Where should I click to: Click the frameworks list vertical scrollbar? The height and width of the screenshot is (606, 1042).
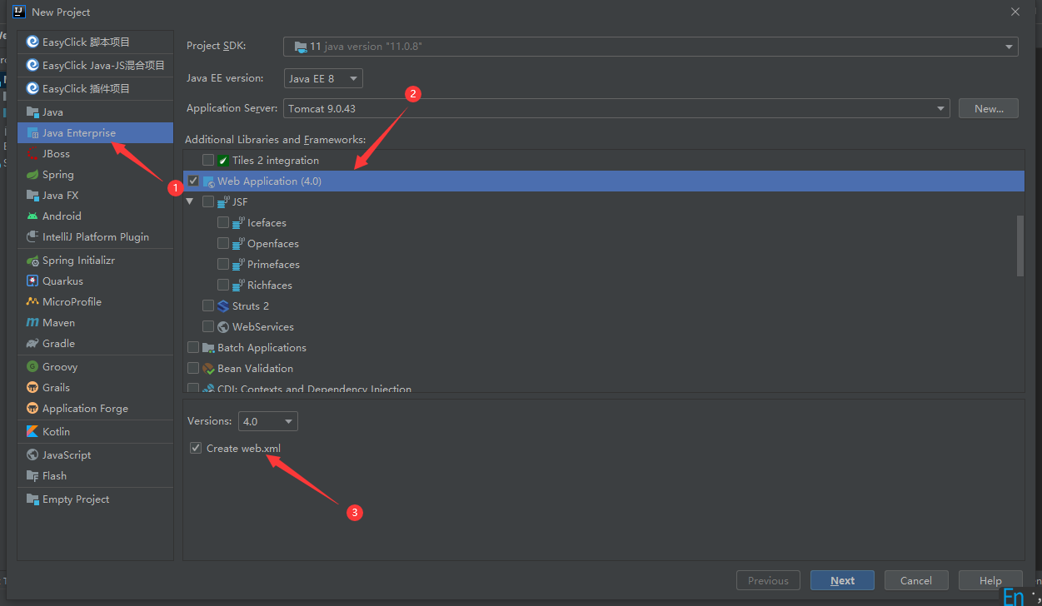tap(1020, 245)
